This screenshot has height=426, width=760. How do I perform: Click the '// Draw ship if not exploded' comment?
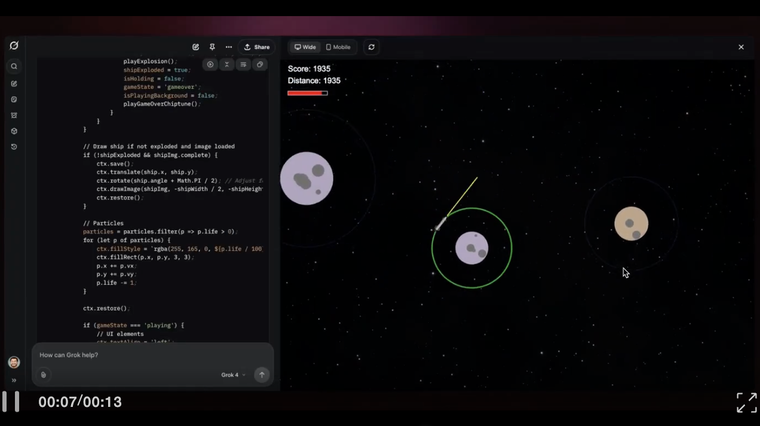[x=159, y=146]
